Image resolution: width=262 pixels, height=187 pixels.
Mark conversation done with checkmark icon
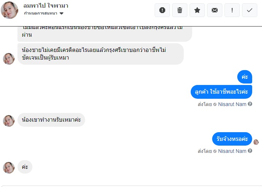(x=250, y=10)
